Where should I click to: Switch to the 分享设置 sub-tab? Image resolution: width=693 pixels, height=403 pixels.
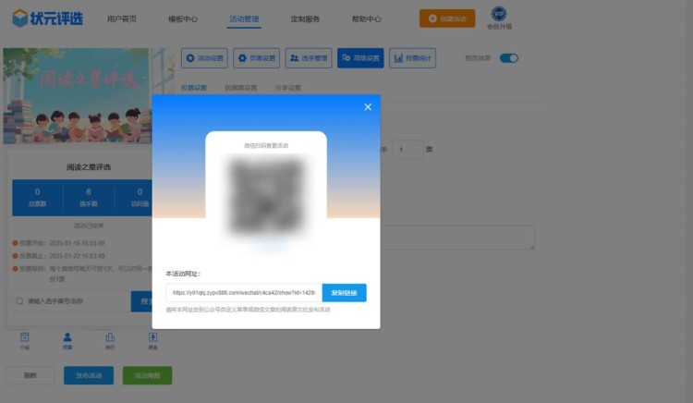[287, 88]
